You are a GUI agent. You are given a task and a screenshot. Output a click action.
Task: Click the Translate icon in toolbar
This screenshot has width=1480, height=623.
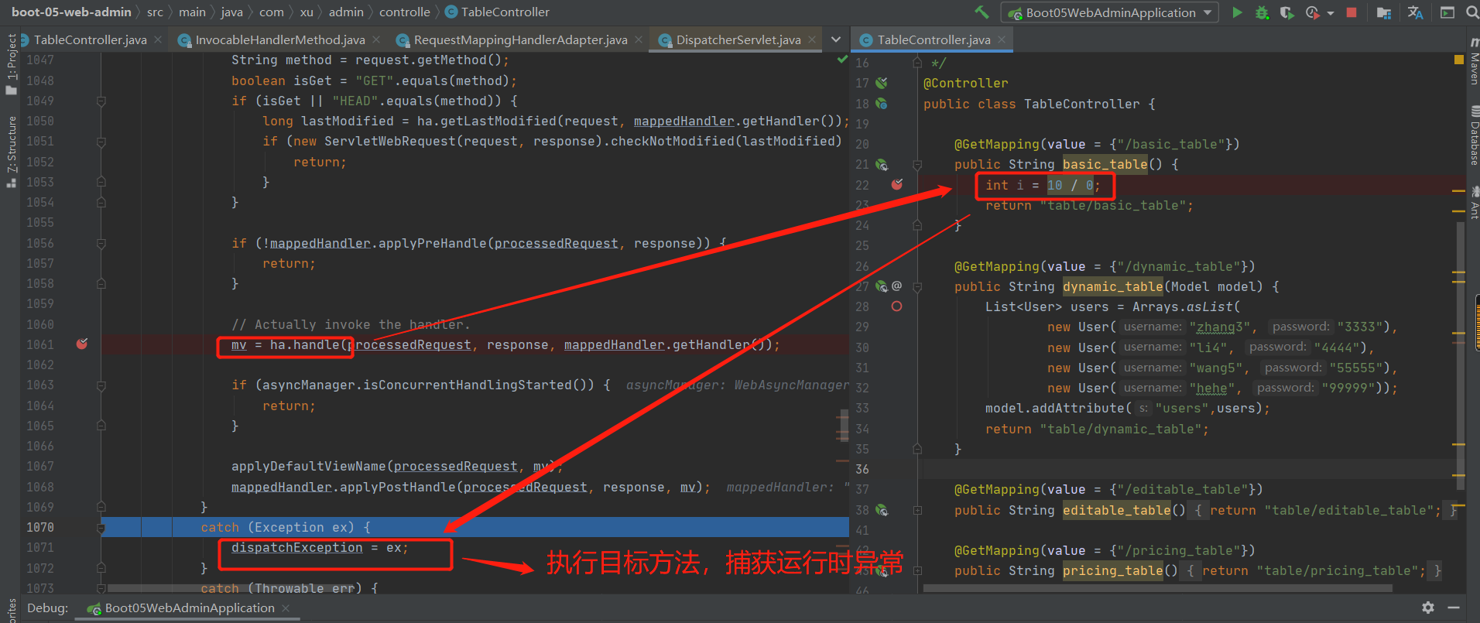click(x=1415, y=12)
